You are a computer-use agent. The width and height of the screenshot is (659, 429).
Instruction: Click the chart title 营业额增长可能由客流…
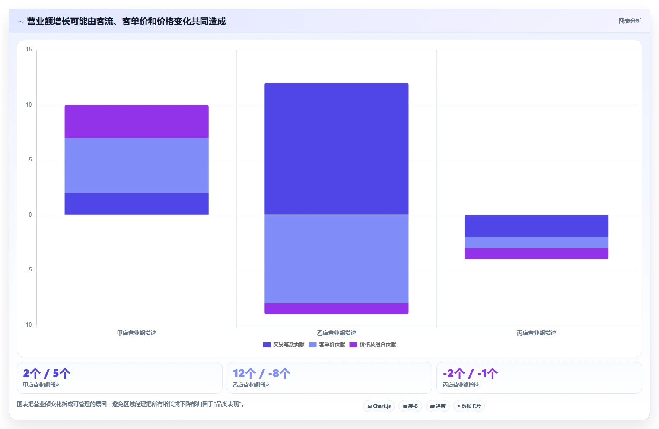click(x=126, y=21)
